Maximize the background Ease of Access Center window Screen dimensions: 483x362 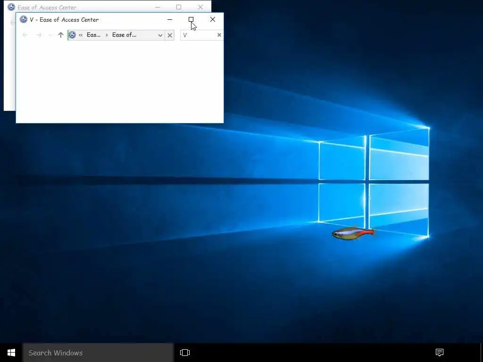tap(179, 7)
